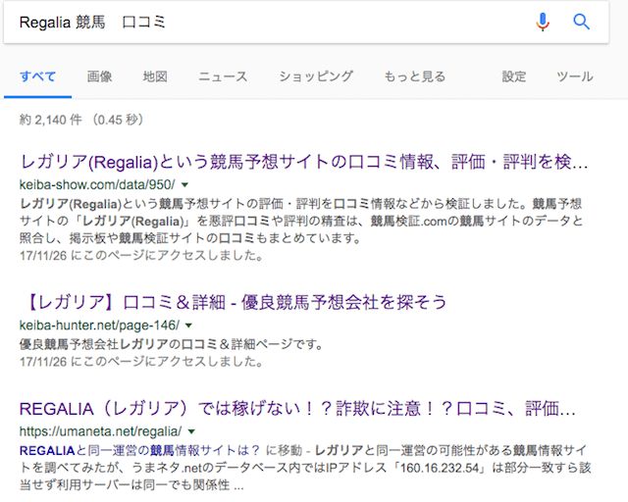Click the https://umaneta.net/regalia/ URL text
The width and height of the screenshot is (628, 502).
tap(100, 431)
